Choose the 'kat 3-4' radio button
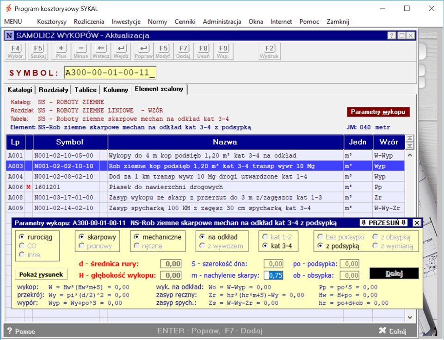 (x=265, y=246)
